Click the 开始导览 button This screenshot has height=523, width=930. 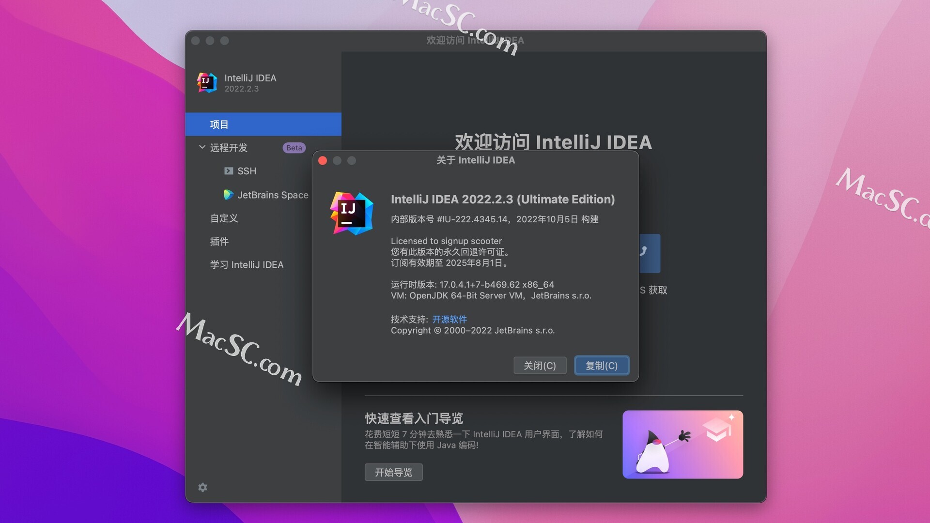(x=393, y=472)
